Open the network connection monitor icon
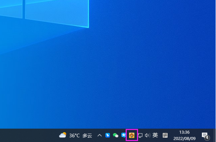 140,135
